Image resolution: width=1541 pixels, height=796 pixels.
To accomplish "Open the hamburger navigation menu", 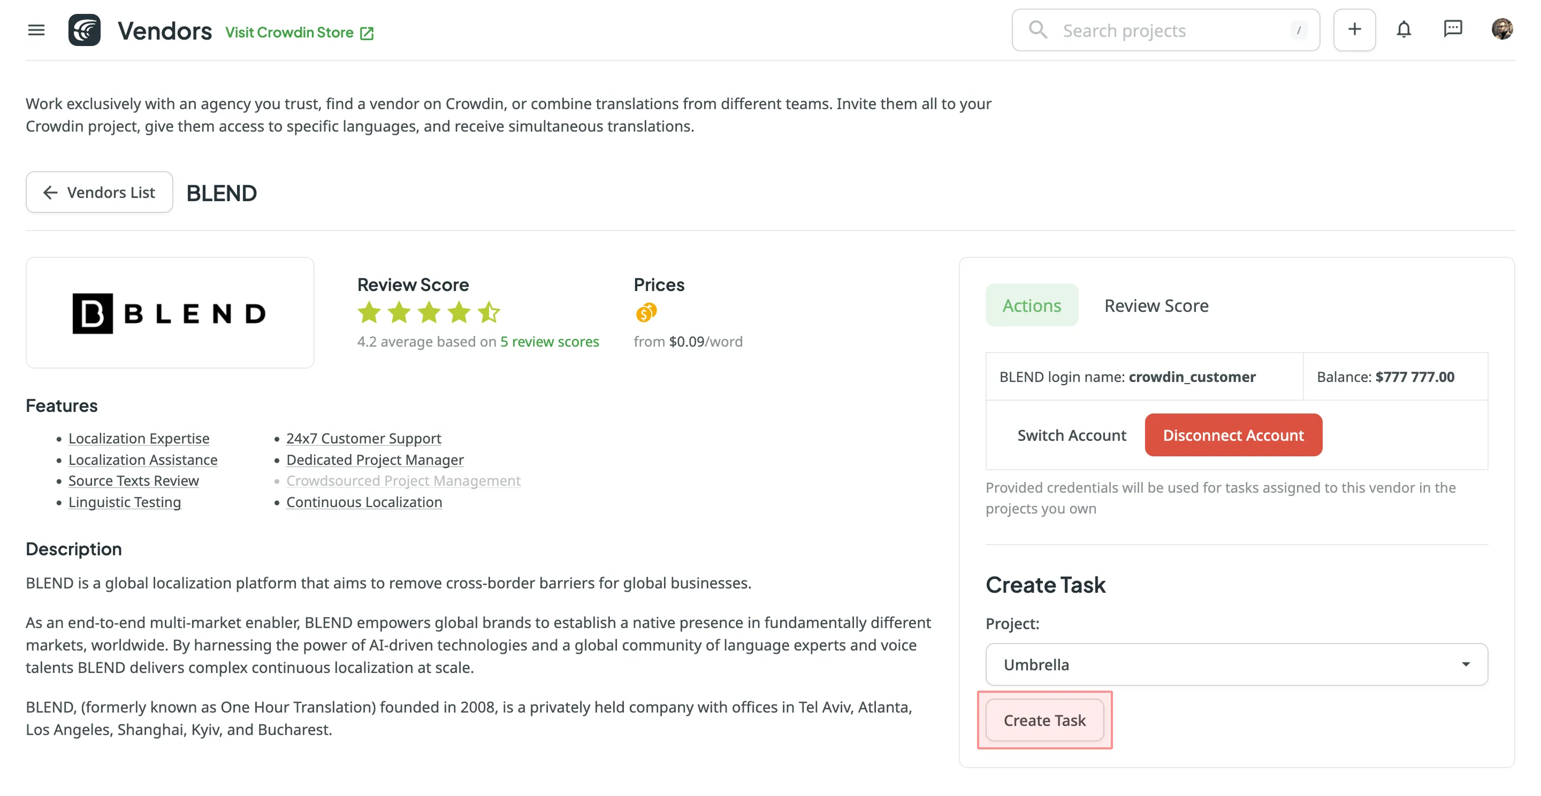I will coord(36,30).
